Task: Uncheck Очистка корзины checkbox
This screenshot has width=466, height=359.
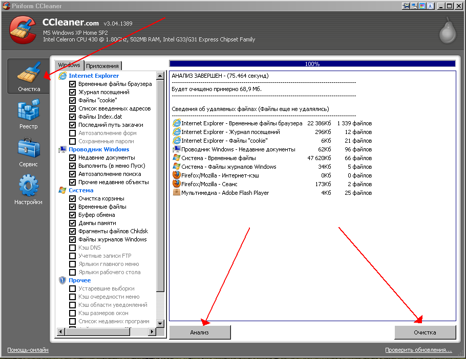Action: click(x=72, y=198)
